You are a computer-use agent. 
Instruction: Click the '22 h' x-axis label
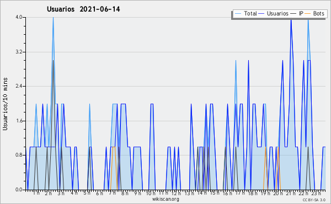coord(303,194)
